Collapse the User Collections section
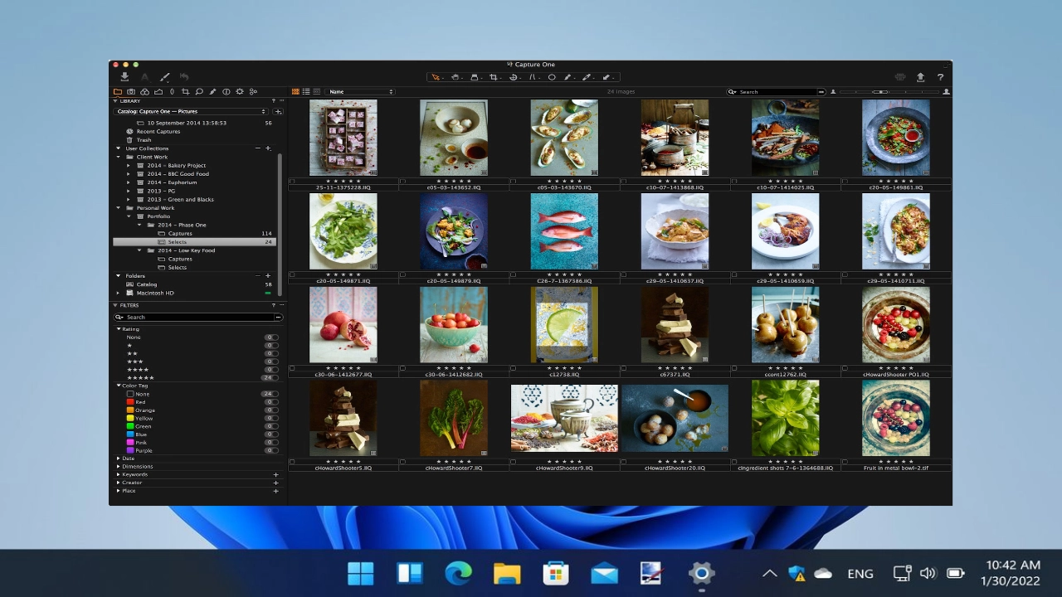The width and height of the screenshot is (1062, 597). (119, 148)
